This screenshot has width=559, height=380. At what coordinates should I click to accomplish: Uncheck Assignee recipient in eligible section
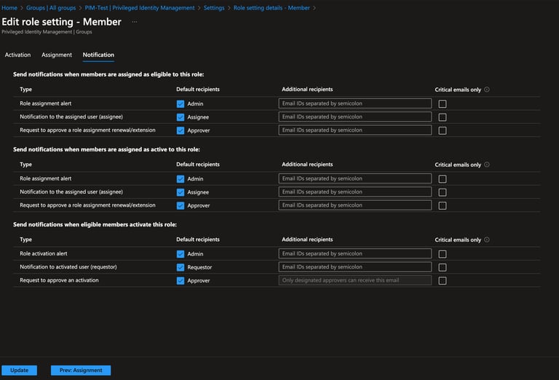[x=181, y=117]
